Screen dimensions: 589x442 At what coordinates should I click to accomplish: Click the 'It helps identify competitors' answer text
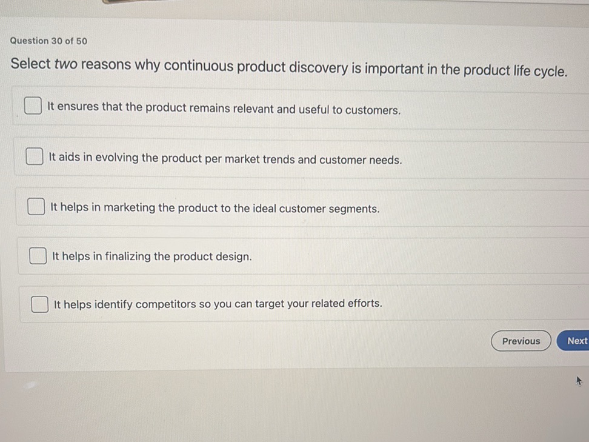coord(218,304)
